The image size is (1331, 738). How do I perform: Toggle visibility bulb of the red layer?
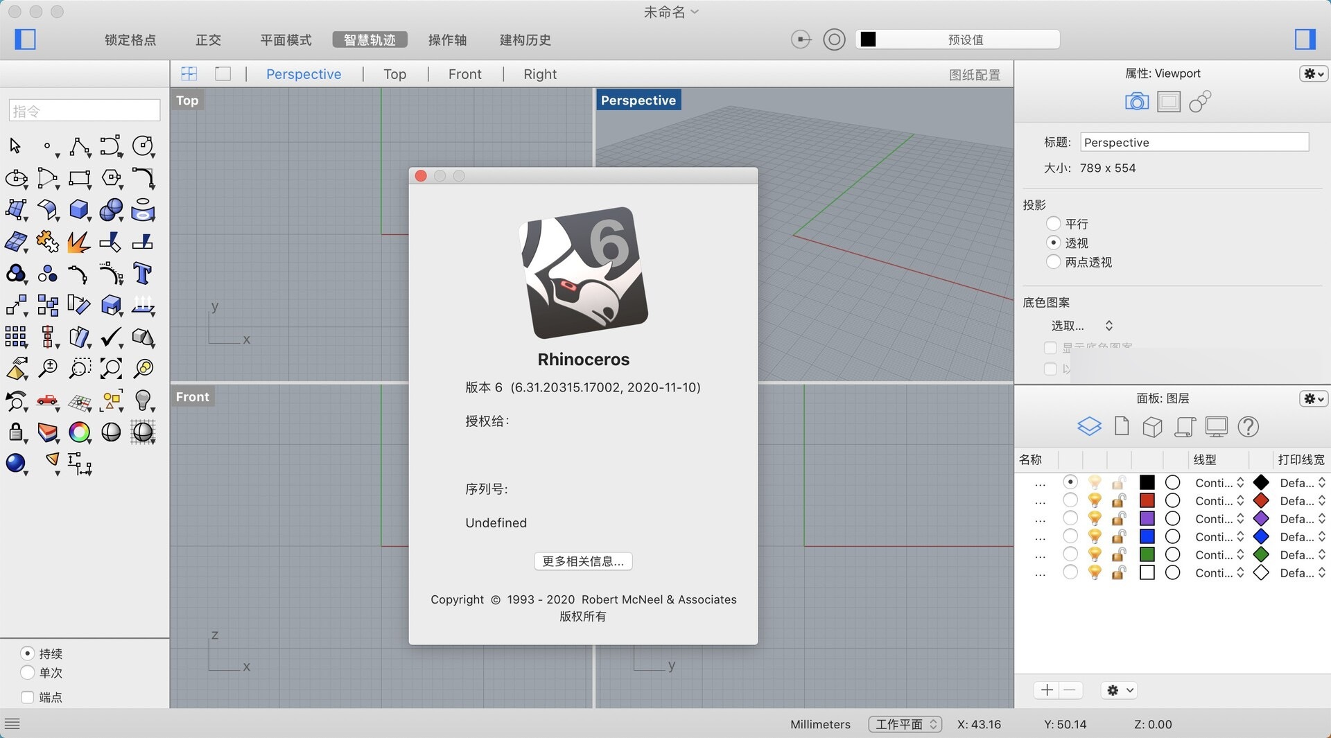pyautogui.click(x=1095, y=500)
